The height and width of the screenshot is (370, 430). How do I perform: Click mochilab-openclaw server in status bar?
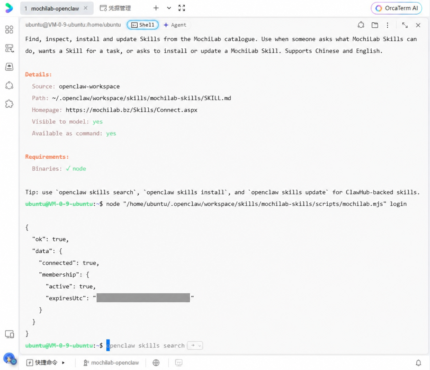(111, 363)
